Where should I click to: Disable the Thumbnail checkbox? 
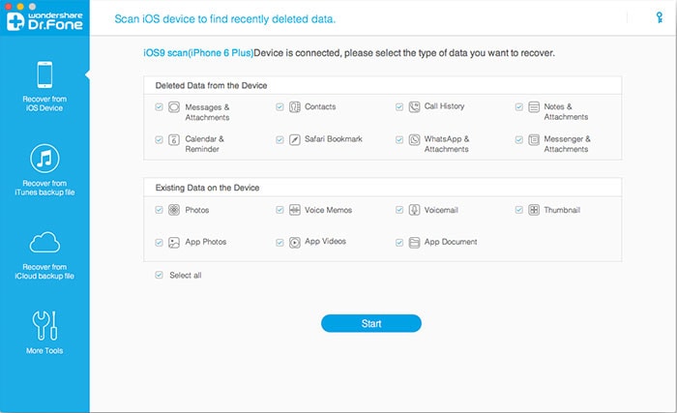point(519,210)
